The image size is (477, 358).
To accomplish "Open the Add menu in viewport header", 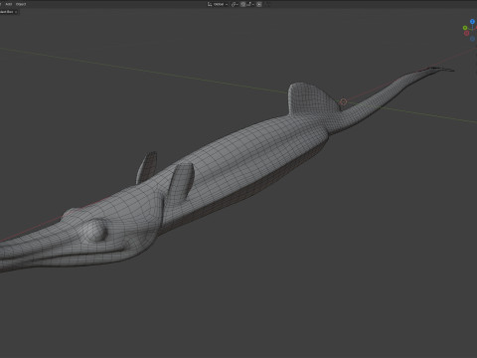I will click(9, 4).
